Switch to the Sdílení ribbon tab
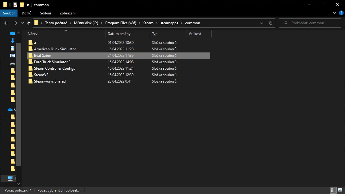This screenshot has width=345, height=194. coord(45,13)
